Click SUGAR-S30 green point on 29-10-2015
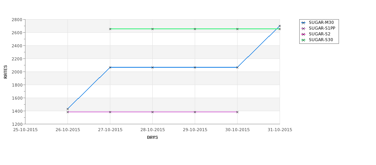Screen dimensions: 376x165 tap(195, 29)
